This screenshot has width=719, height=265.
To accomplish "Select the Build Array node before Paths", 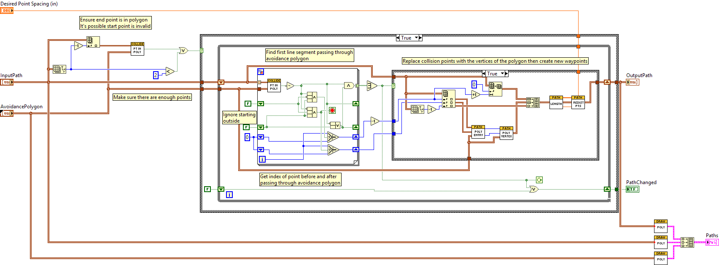I will (x=687, y=242).
